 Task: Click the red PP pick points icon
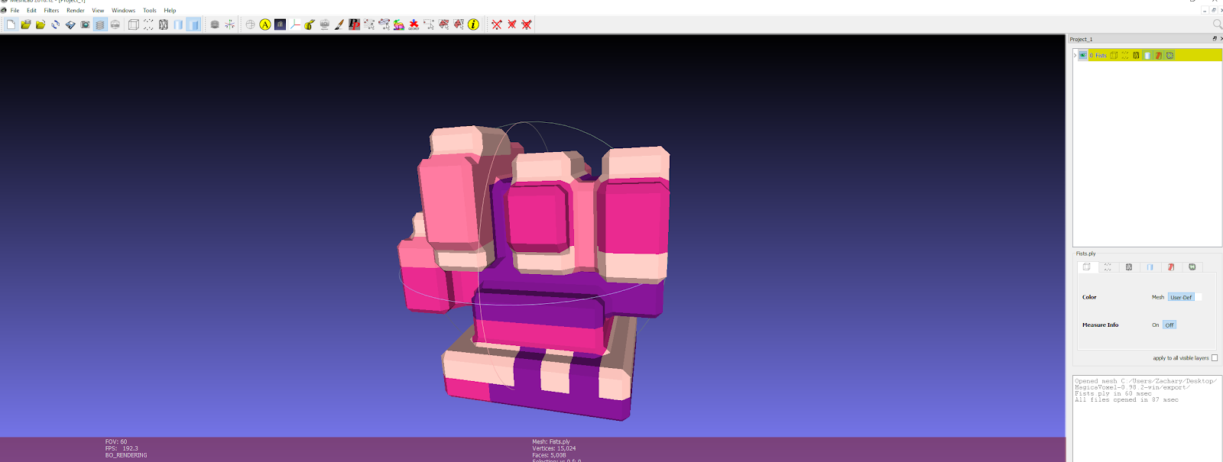pyautogui.click(x=354, y=24)
